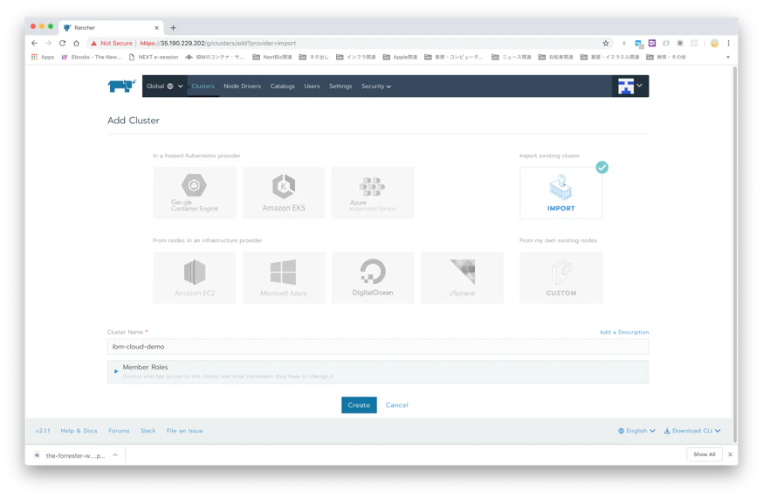Open the Apple bookmark folder
The height and width of the screenshot is (498, 763).
point(400,57)
